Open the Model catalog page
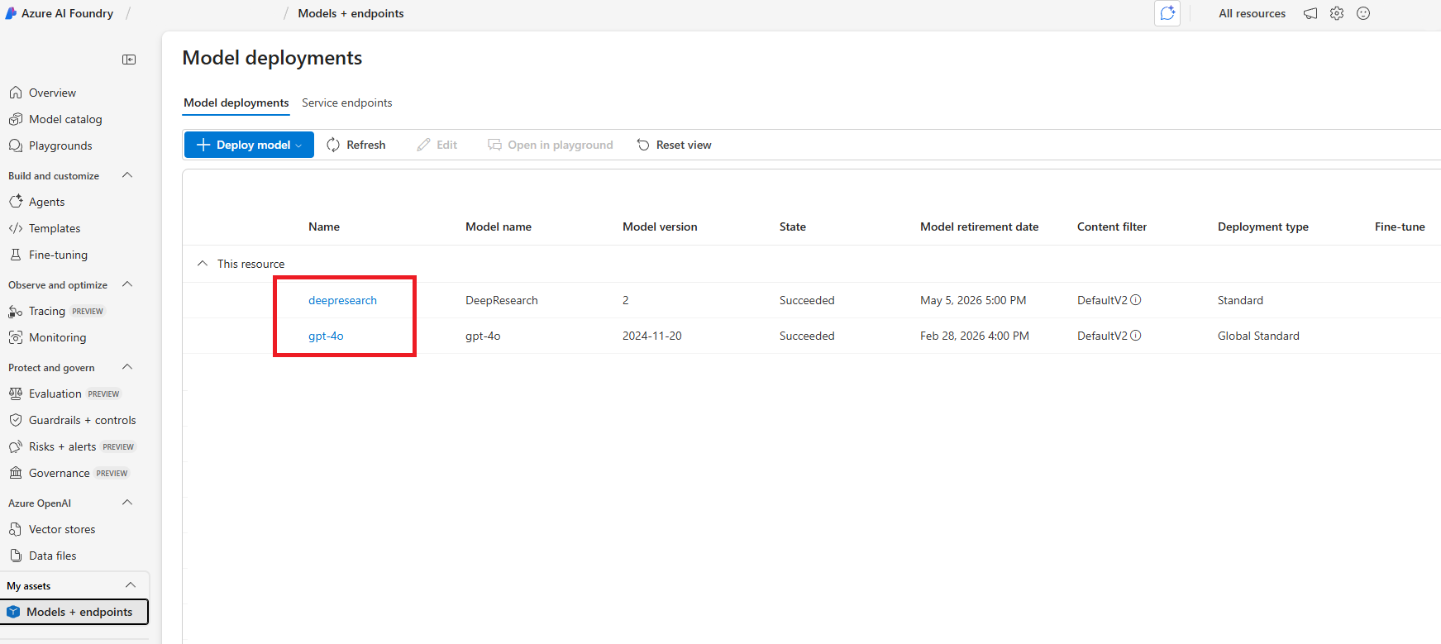 click(65, 119)
